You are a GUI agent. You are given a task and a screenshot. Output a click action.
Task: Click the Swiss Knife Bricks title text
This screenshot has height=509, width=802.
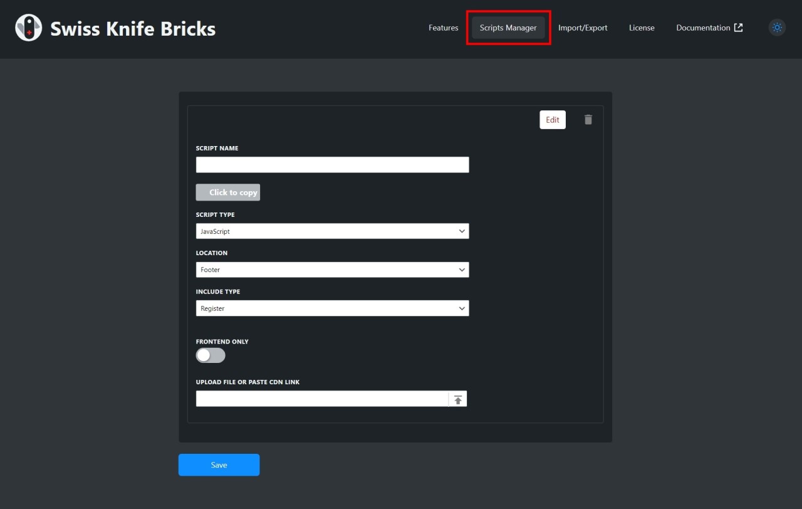pyautogui.click(x=133, y=29)
